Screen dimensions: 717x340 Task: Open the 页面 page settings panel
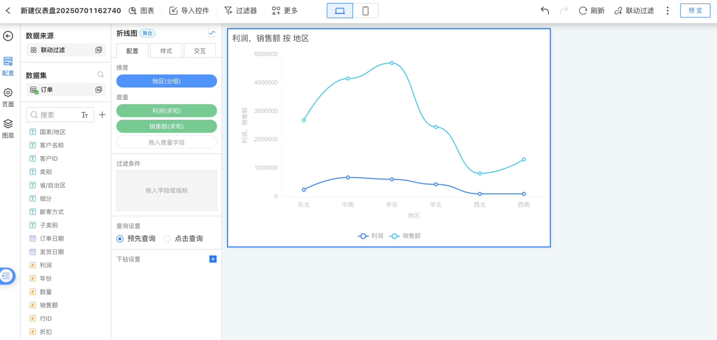click(8, 97)
